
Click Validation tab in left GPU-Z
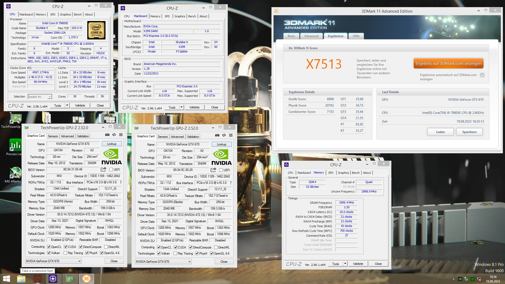[x=83, y=136]
